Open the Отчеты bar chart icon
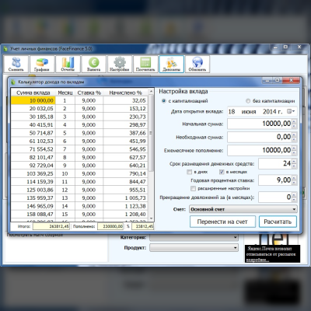The image size is (311, 311). pos(68,64)
